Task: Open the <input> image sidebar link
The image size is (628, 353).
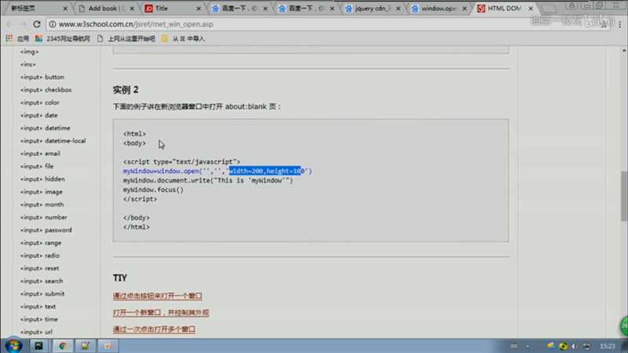Action: 42,191
